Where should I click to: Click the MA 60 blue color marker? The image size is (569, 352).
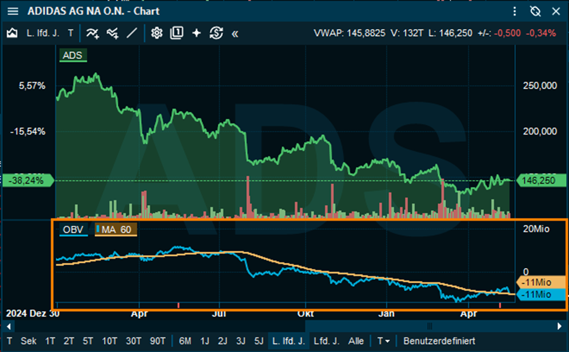98,229
